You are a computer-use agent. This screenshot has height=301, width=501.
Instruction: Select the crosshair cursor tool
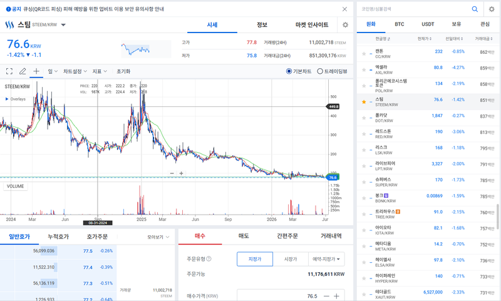pyautogui.click(x=36, y=71)
